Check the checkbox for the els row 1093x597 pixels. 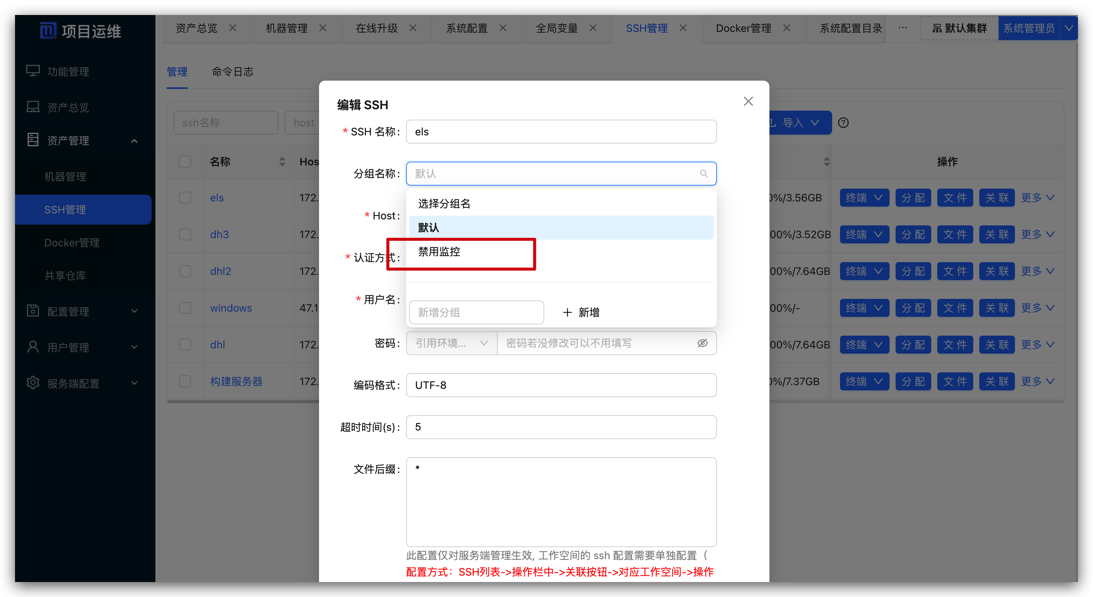185,198
